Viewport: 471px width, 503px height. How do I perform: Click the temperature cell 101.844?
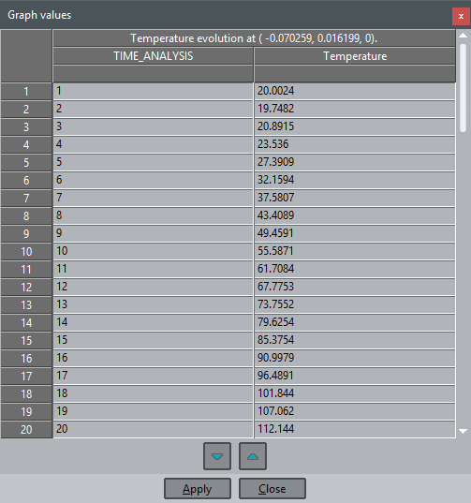355,393
